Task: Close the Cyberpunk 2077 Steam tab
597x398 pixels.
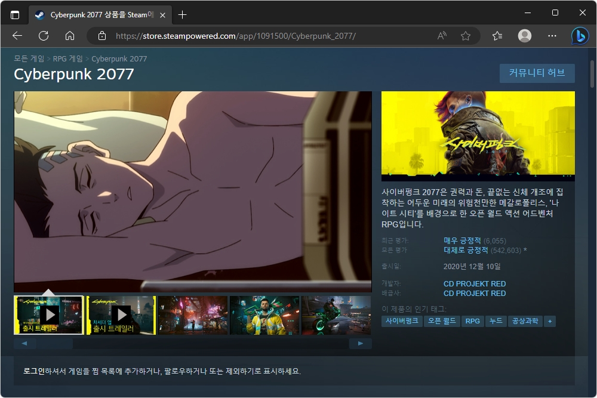Action: 162,15
